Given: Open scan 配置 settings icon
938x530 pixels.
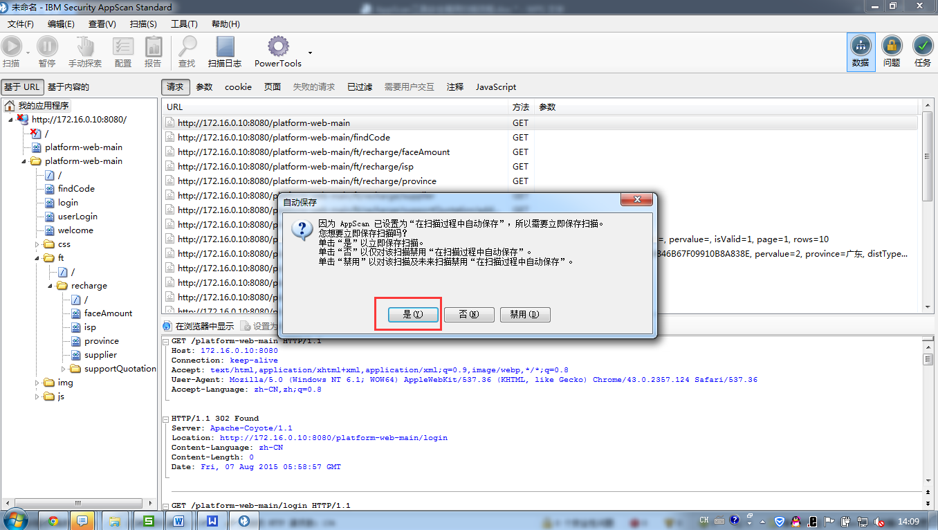Looking at the screenshot, I should [x=123, y=47].
